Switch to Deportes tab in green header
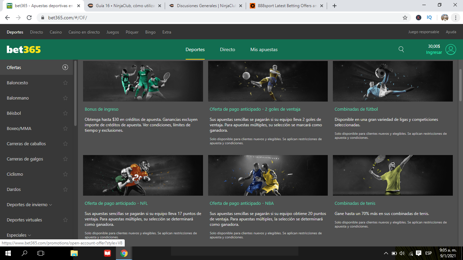463x260 pixels. pyautogui.click(x=195, y=49)
